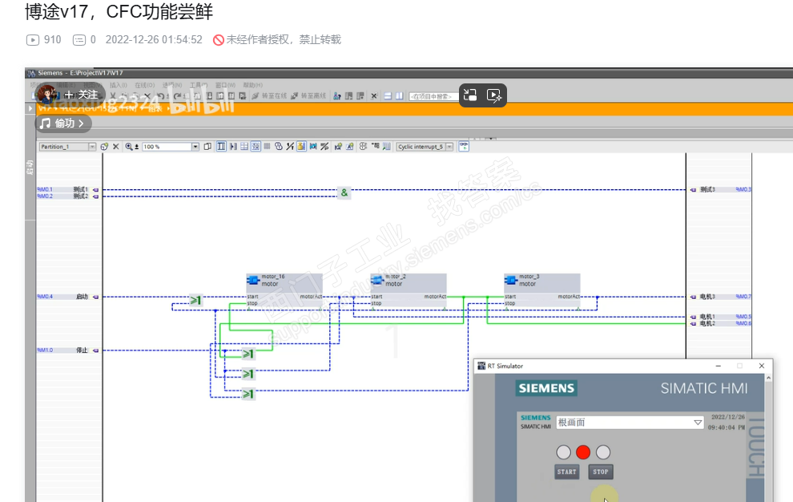The height and width of the screenshot is (502, 793).
Task: Click the vertical split editor icon
Action: click(399, 95)
